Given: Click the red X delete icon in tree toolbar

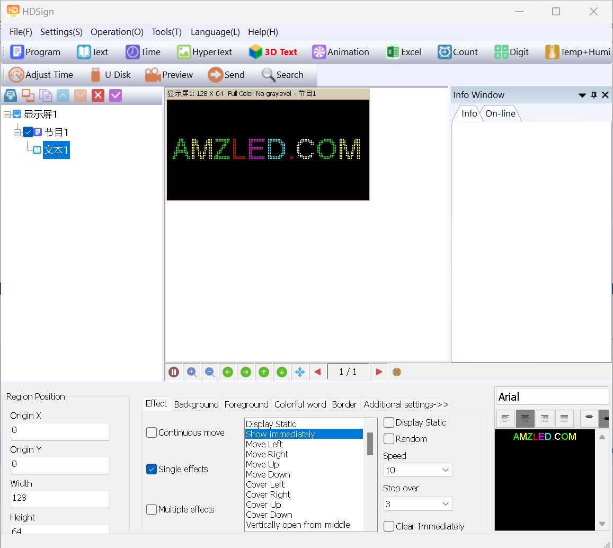Looking at the screenshot, I should point(97,95).
